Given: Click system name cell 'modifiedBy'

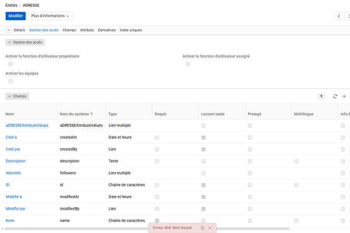Looking at the screenshot, I should [69, 209].
